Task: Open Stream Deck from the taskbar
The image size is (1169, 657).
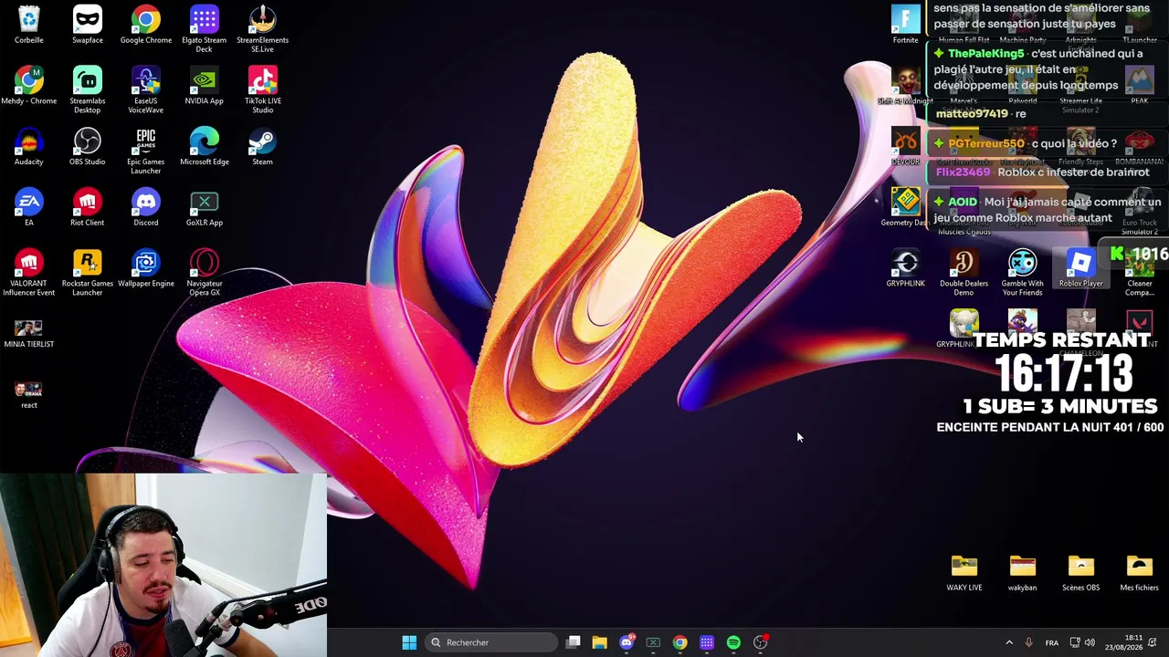Action: pyautogui.click(x=707, y=642)
